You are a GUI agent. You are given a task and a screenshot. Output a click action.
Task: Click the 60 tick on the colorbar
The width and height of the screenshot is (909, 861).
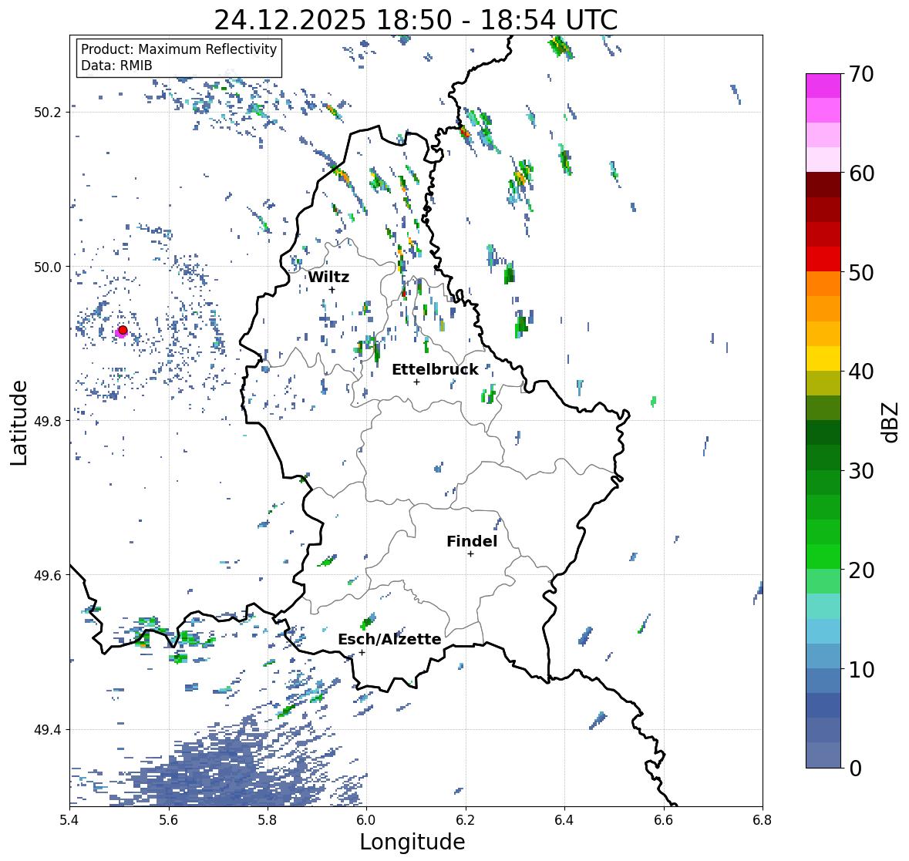(x=860, y=173)
